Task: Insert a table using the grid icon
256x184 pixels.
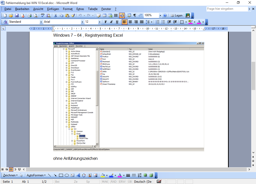Action: [x=104, y=15]
